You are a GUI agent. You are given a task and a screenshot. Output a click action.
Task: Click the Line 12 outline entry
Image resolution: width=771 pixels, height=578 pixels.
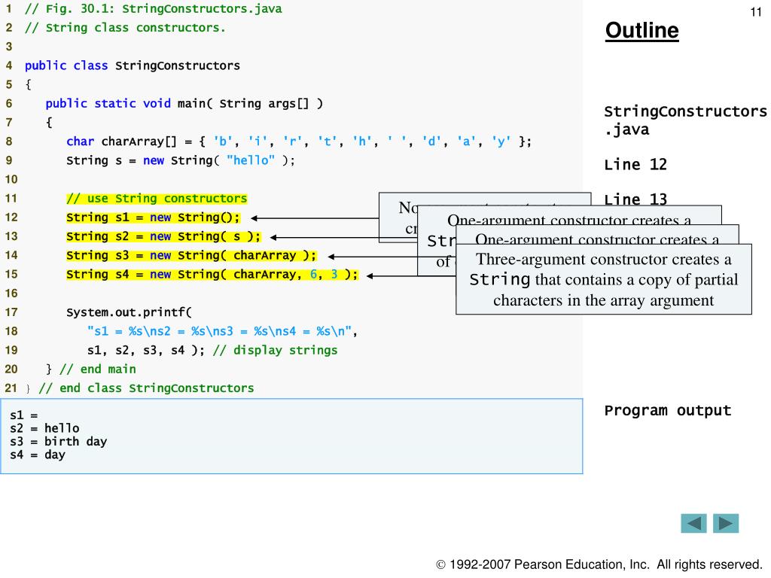635,164
